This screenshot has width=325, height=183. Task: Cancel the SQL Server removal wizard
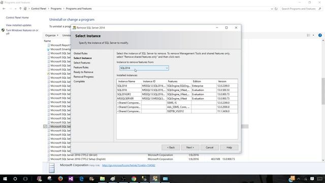210,147
